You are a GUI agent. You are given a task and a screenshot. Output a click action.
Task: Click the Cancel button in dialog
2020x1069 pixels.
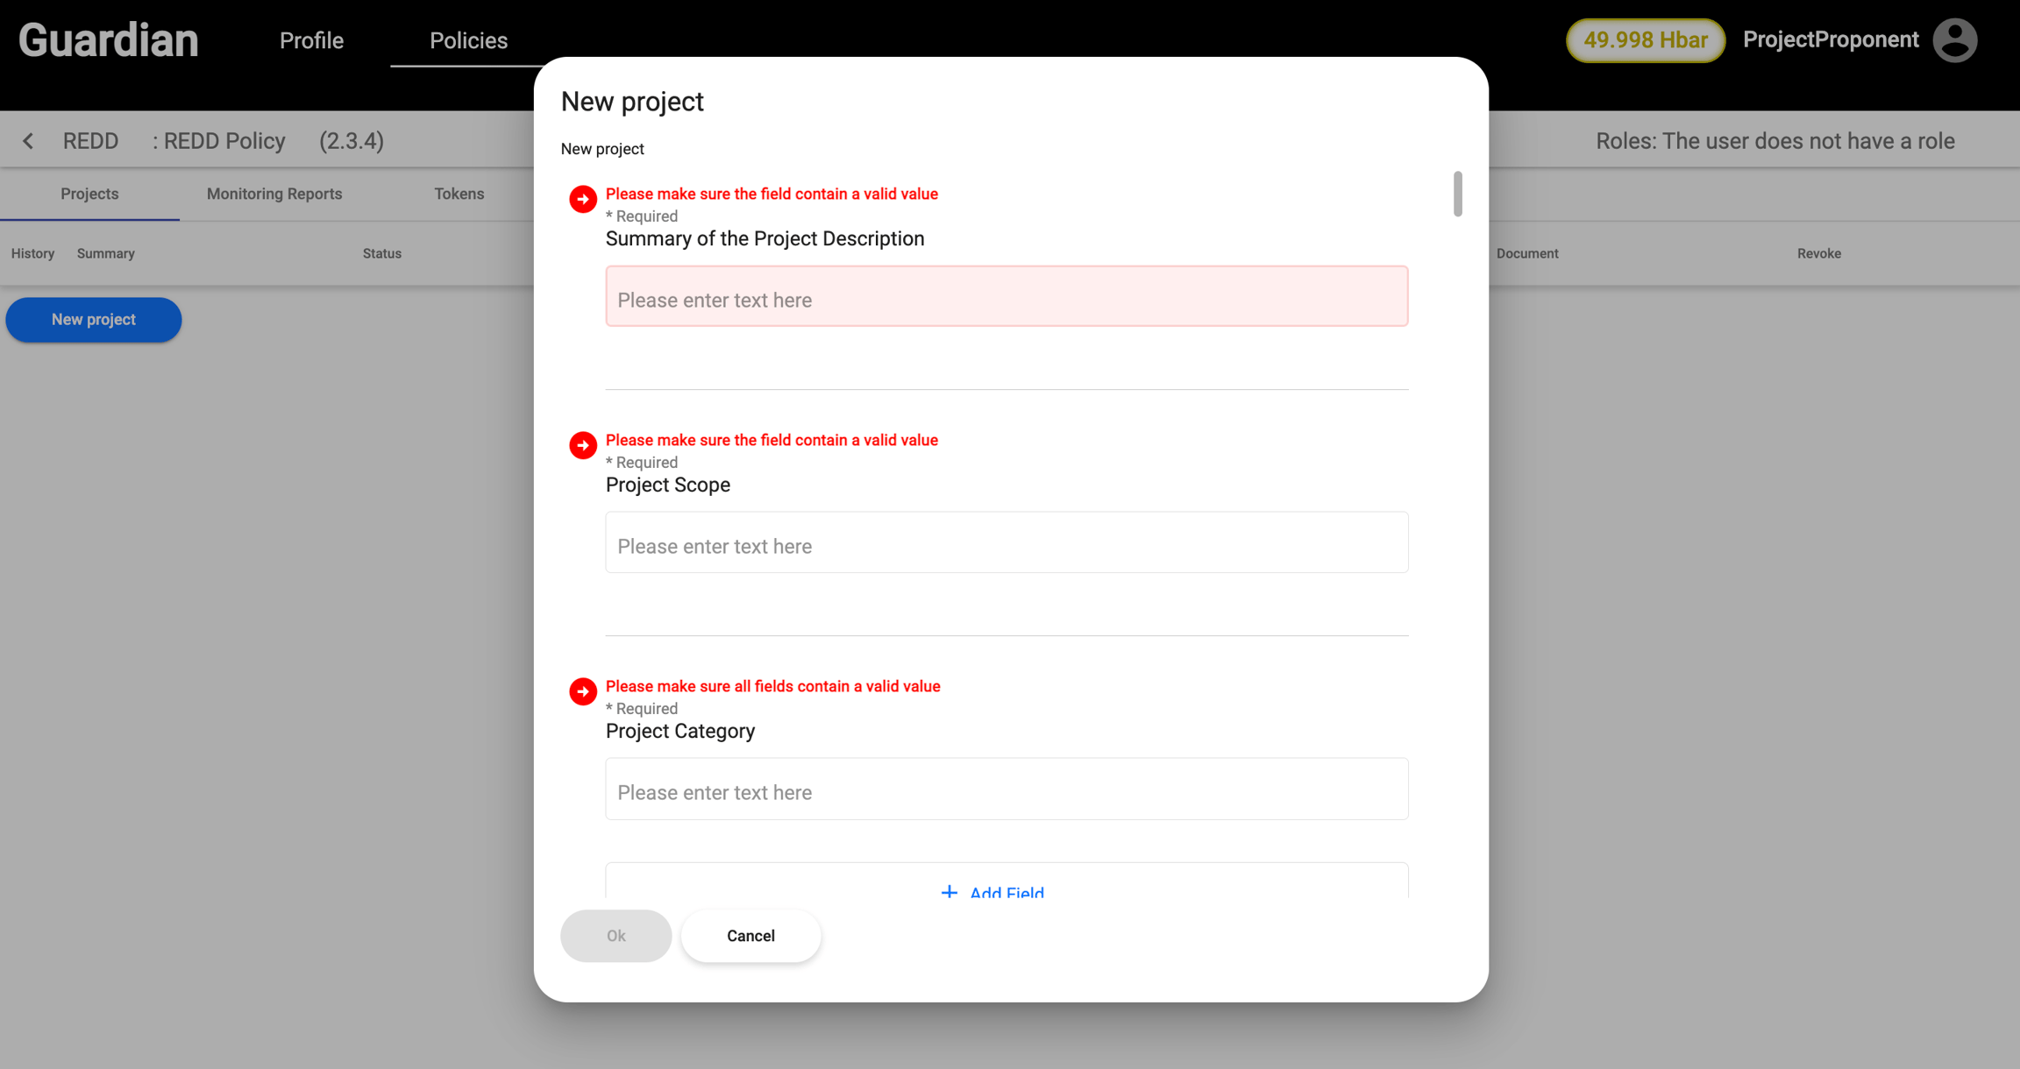point(750,936)
